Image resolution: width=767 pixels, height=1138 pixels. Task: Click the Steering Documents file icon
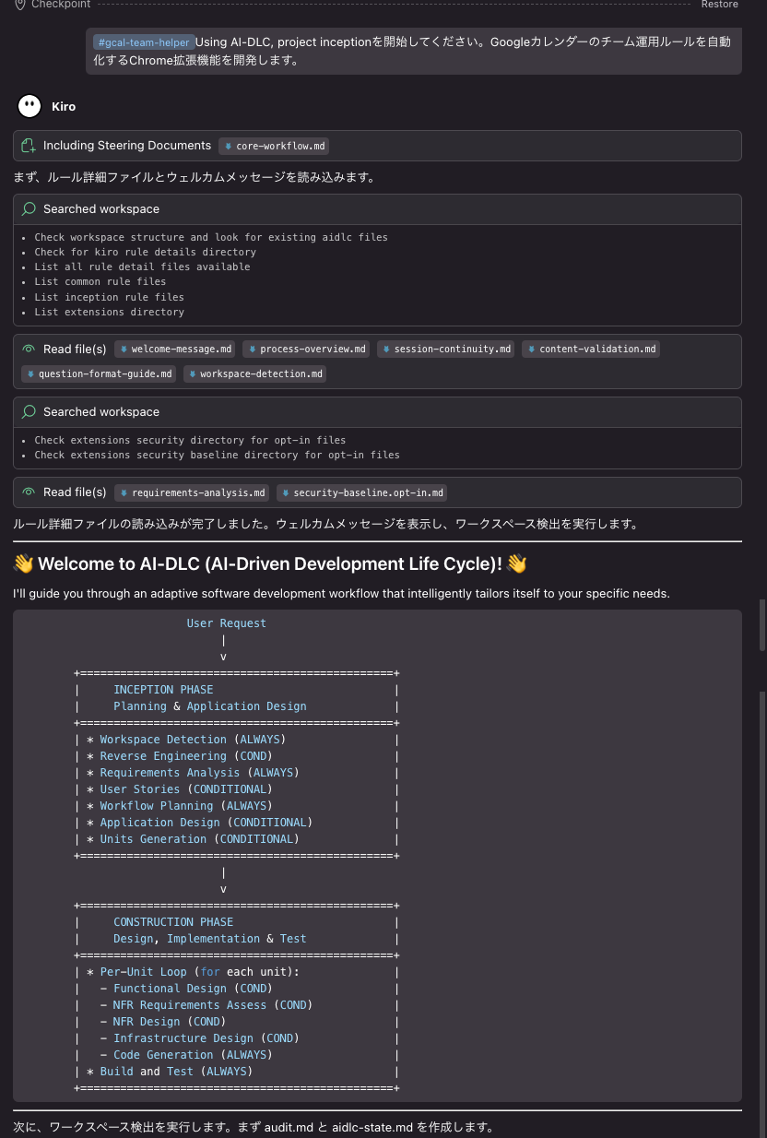coord(29,146)
